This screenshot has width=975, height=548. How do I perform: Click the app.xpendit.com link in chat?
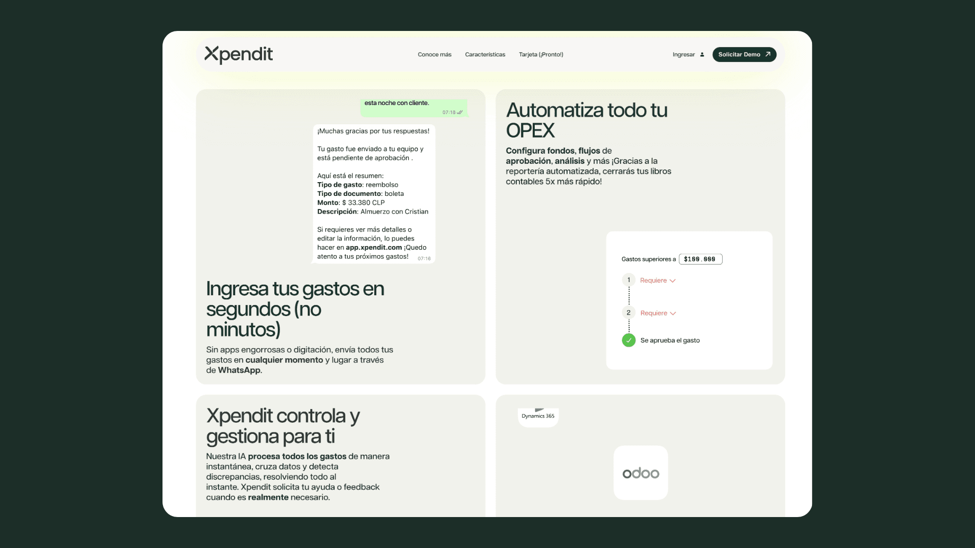click(x=374, y=248)
